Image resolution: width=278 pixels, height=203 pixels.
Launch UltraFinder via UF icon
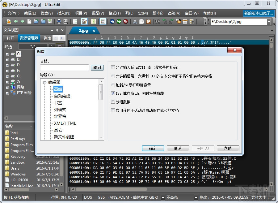pos(119,21)
